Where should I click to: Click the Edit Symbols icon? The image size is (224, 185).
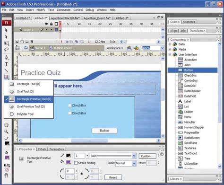[x=137, y=48]
